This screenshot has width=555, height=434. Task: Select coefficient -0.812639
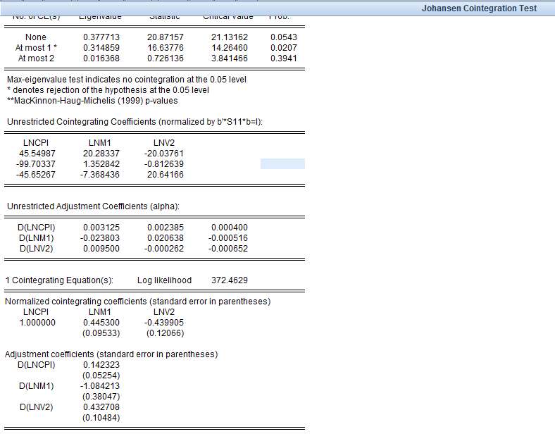coord(164,164)
